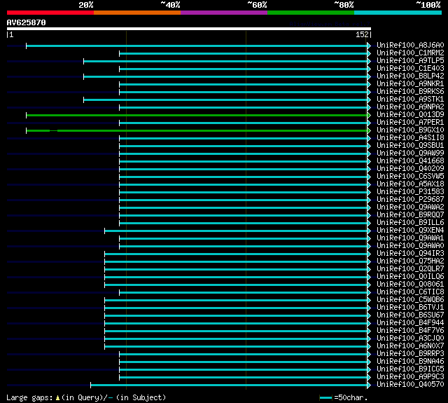Click the UniRef100_A9NPA2 label
Screen dimensions: 448x403
[x=410, y=107]
